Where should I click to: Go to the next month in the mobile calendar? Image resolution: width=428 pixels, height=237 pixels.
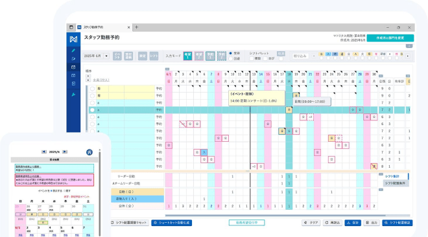click(65, 152)
